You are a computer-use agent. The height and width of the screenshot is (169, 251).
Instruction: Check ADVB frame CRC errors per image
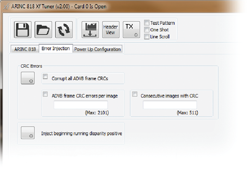pos(45,94)
